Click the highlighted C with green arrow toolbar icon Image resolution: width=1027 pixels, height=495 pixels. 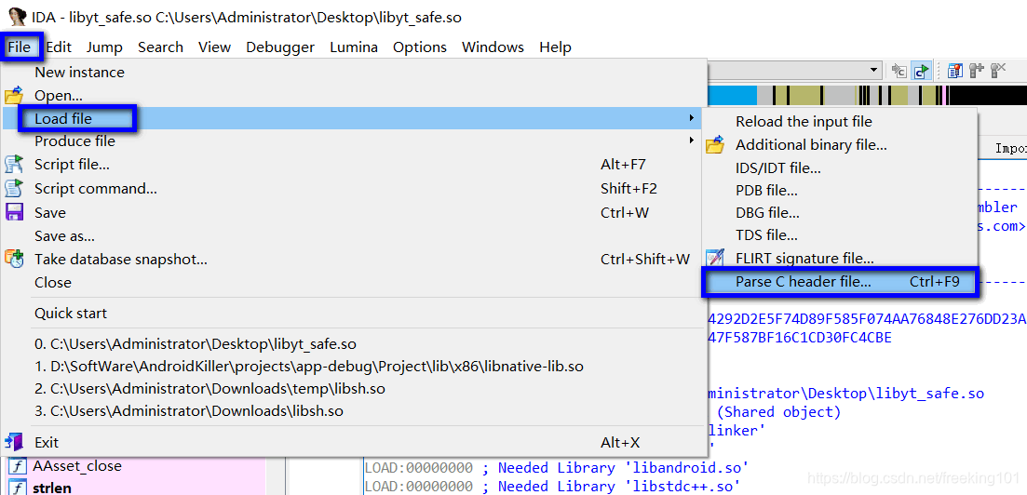tap(922, 71)
